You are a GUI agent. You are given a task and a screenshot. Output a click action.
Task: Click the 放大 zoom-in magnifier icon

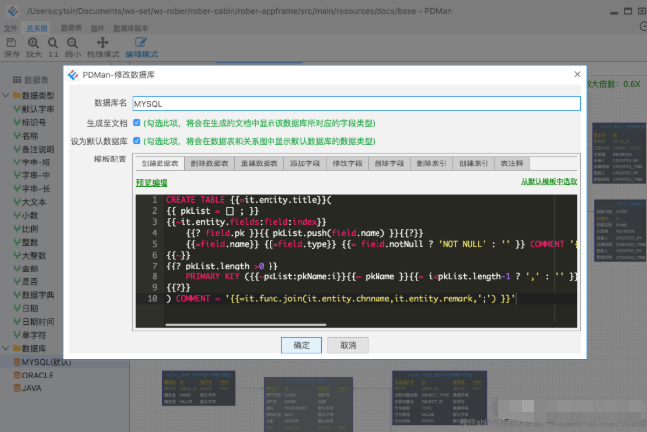point(33,42)
